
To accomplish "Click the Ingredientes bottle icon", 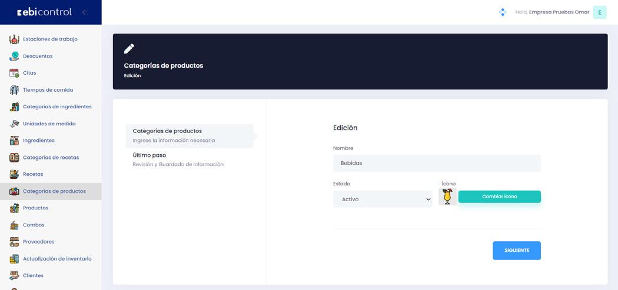I will point(14,141).
